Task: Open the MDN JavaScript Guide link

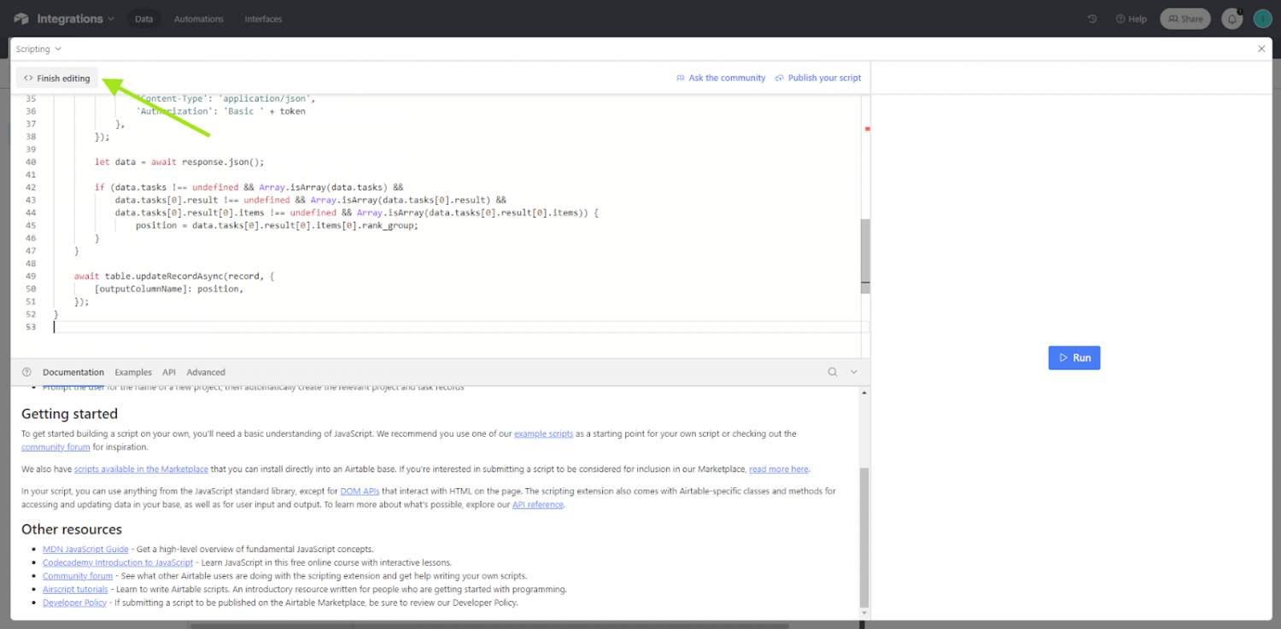Action: coord(85,549)
